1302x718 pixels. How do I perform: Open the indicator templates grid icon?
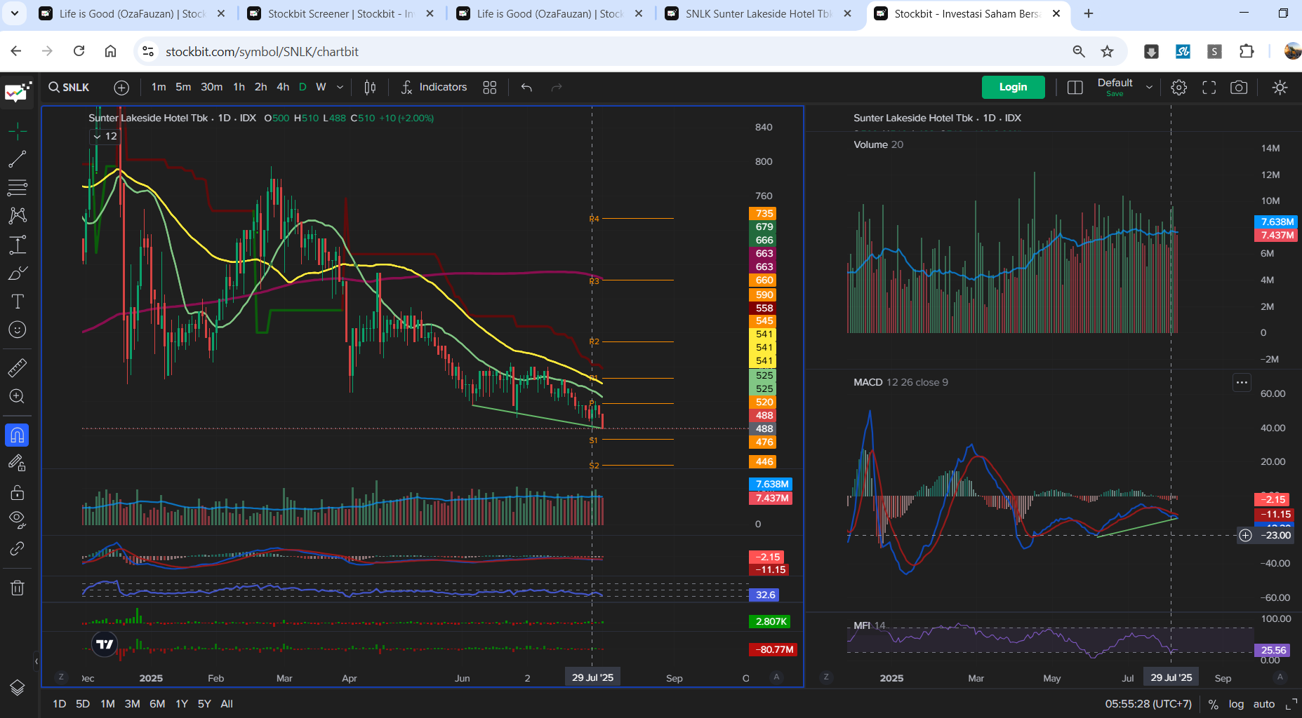pyautogui.click(x=490, y=88)
